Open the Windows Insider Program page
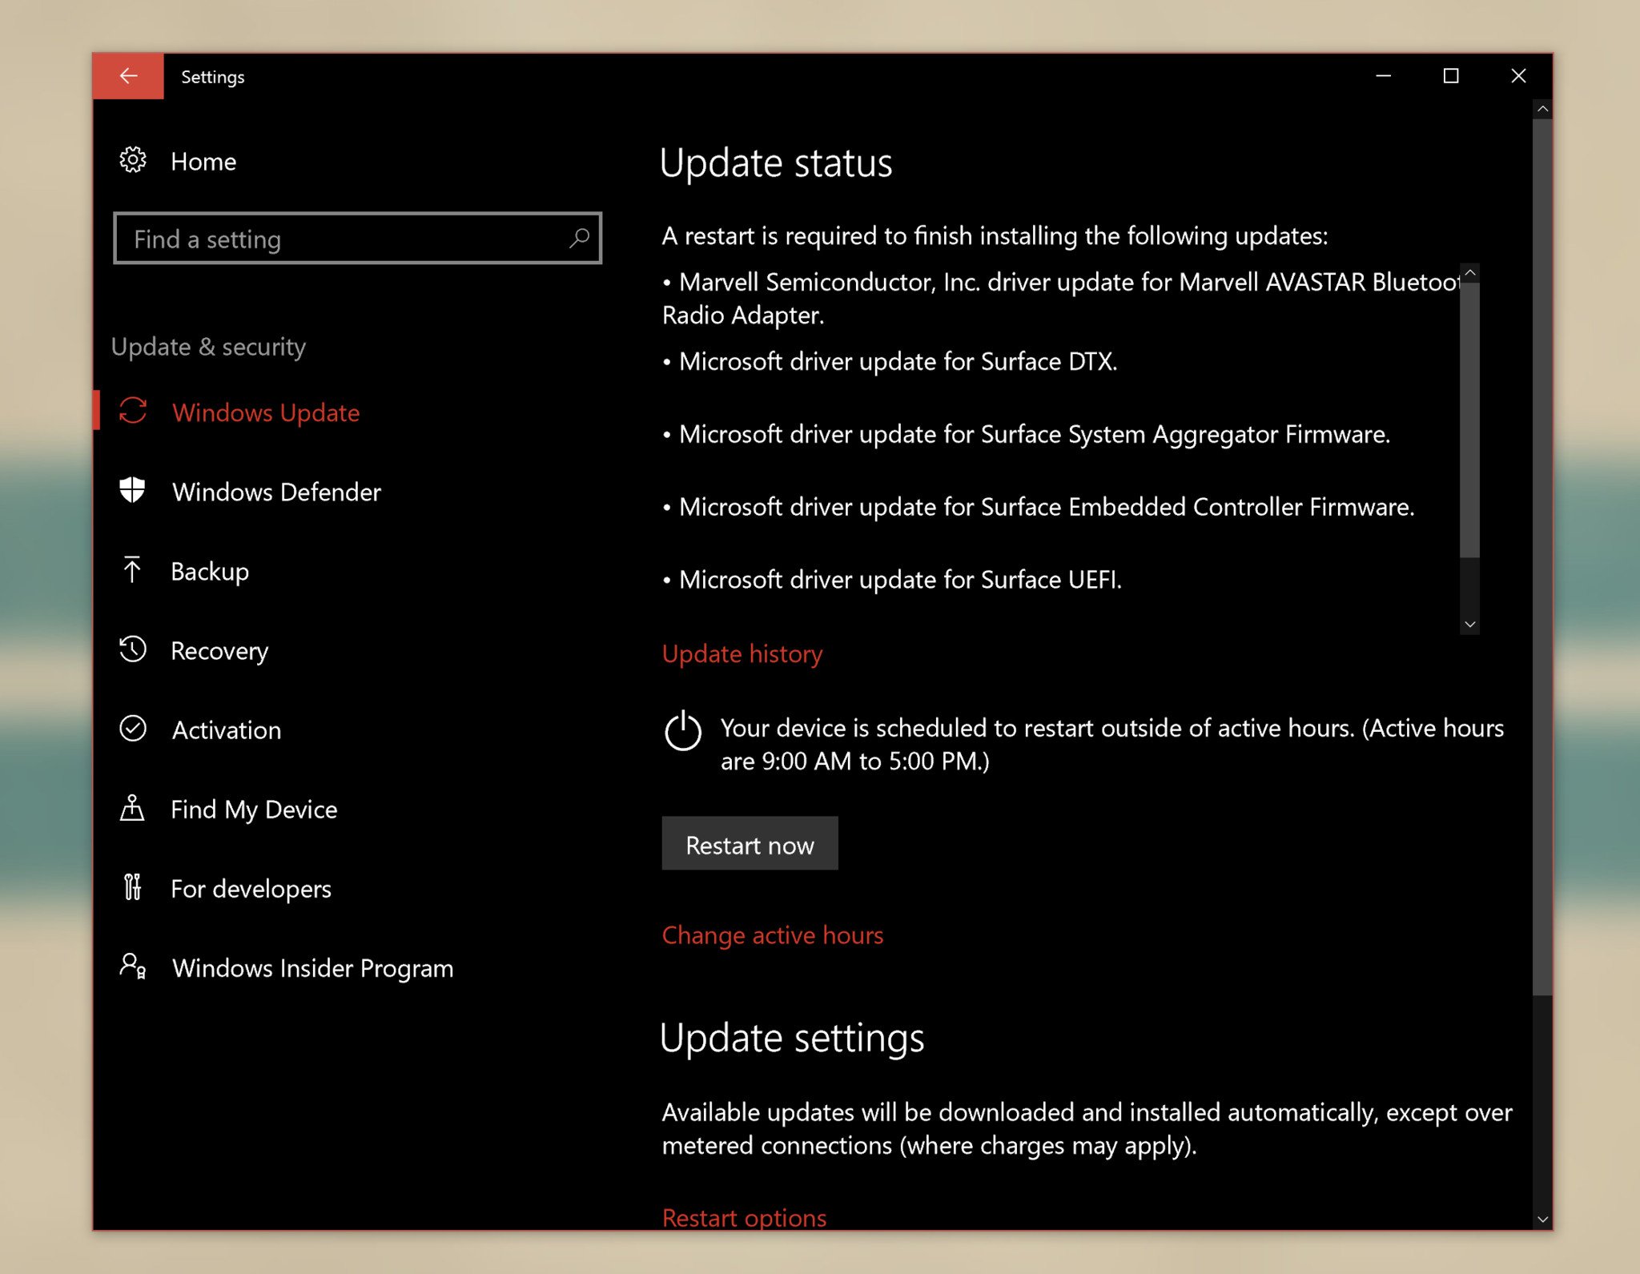Screen dimensions: 1640x1274 coord(312,968)
